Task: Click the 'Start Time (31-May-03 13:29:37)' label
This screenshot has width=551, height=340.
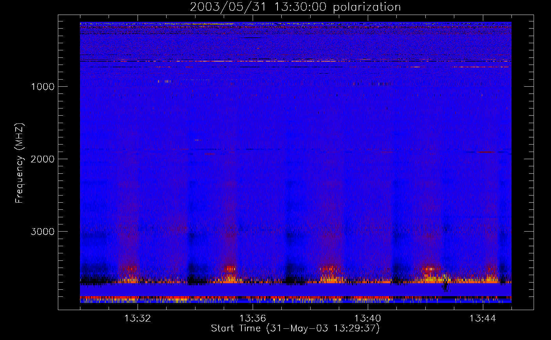Action: point(295,328)
